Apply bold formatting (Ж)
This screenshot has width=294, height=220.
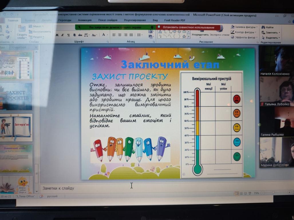(x=57, y=35)
